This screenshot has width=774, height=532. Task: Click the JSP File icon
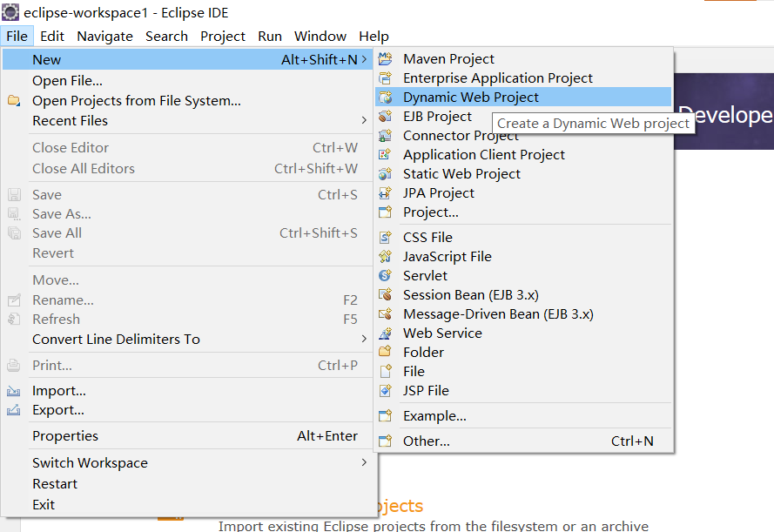click(385, 390)
